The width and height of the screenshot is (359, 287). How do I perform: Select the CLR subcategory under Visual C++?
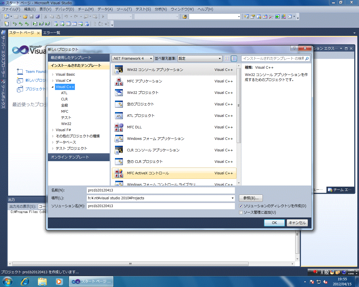(x=64, y=99)
